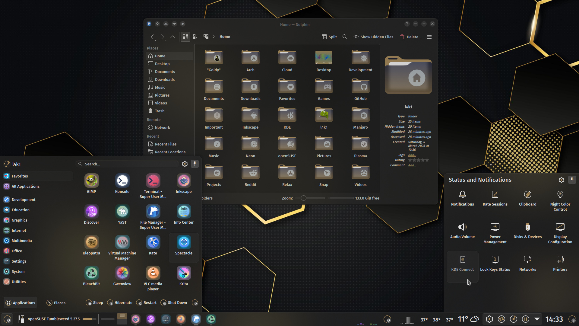Open Lock Keys Status item

click(x=495, y=264)
